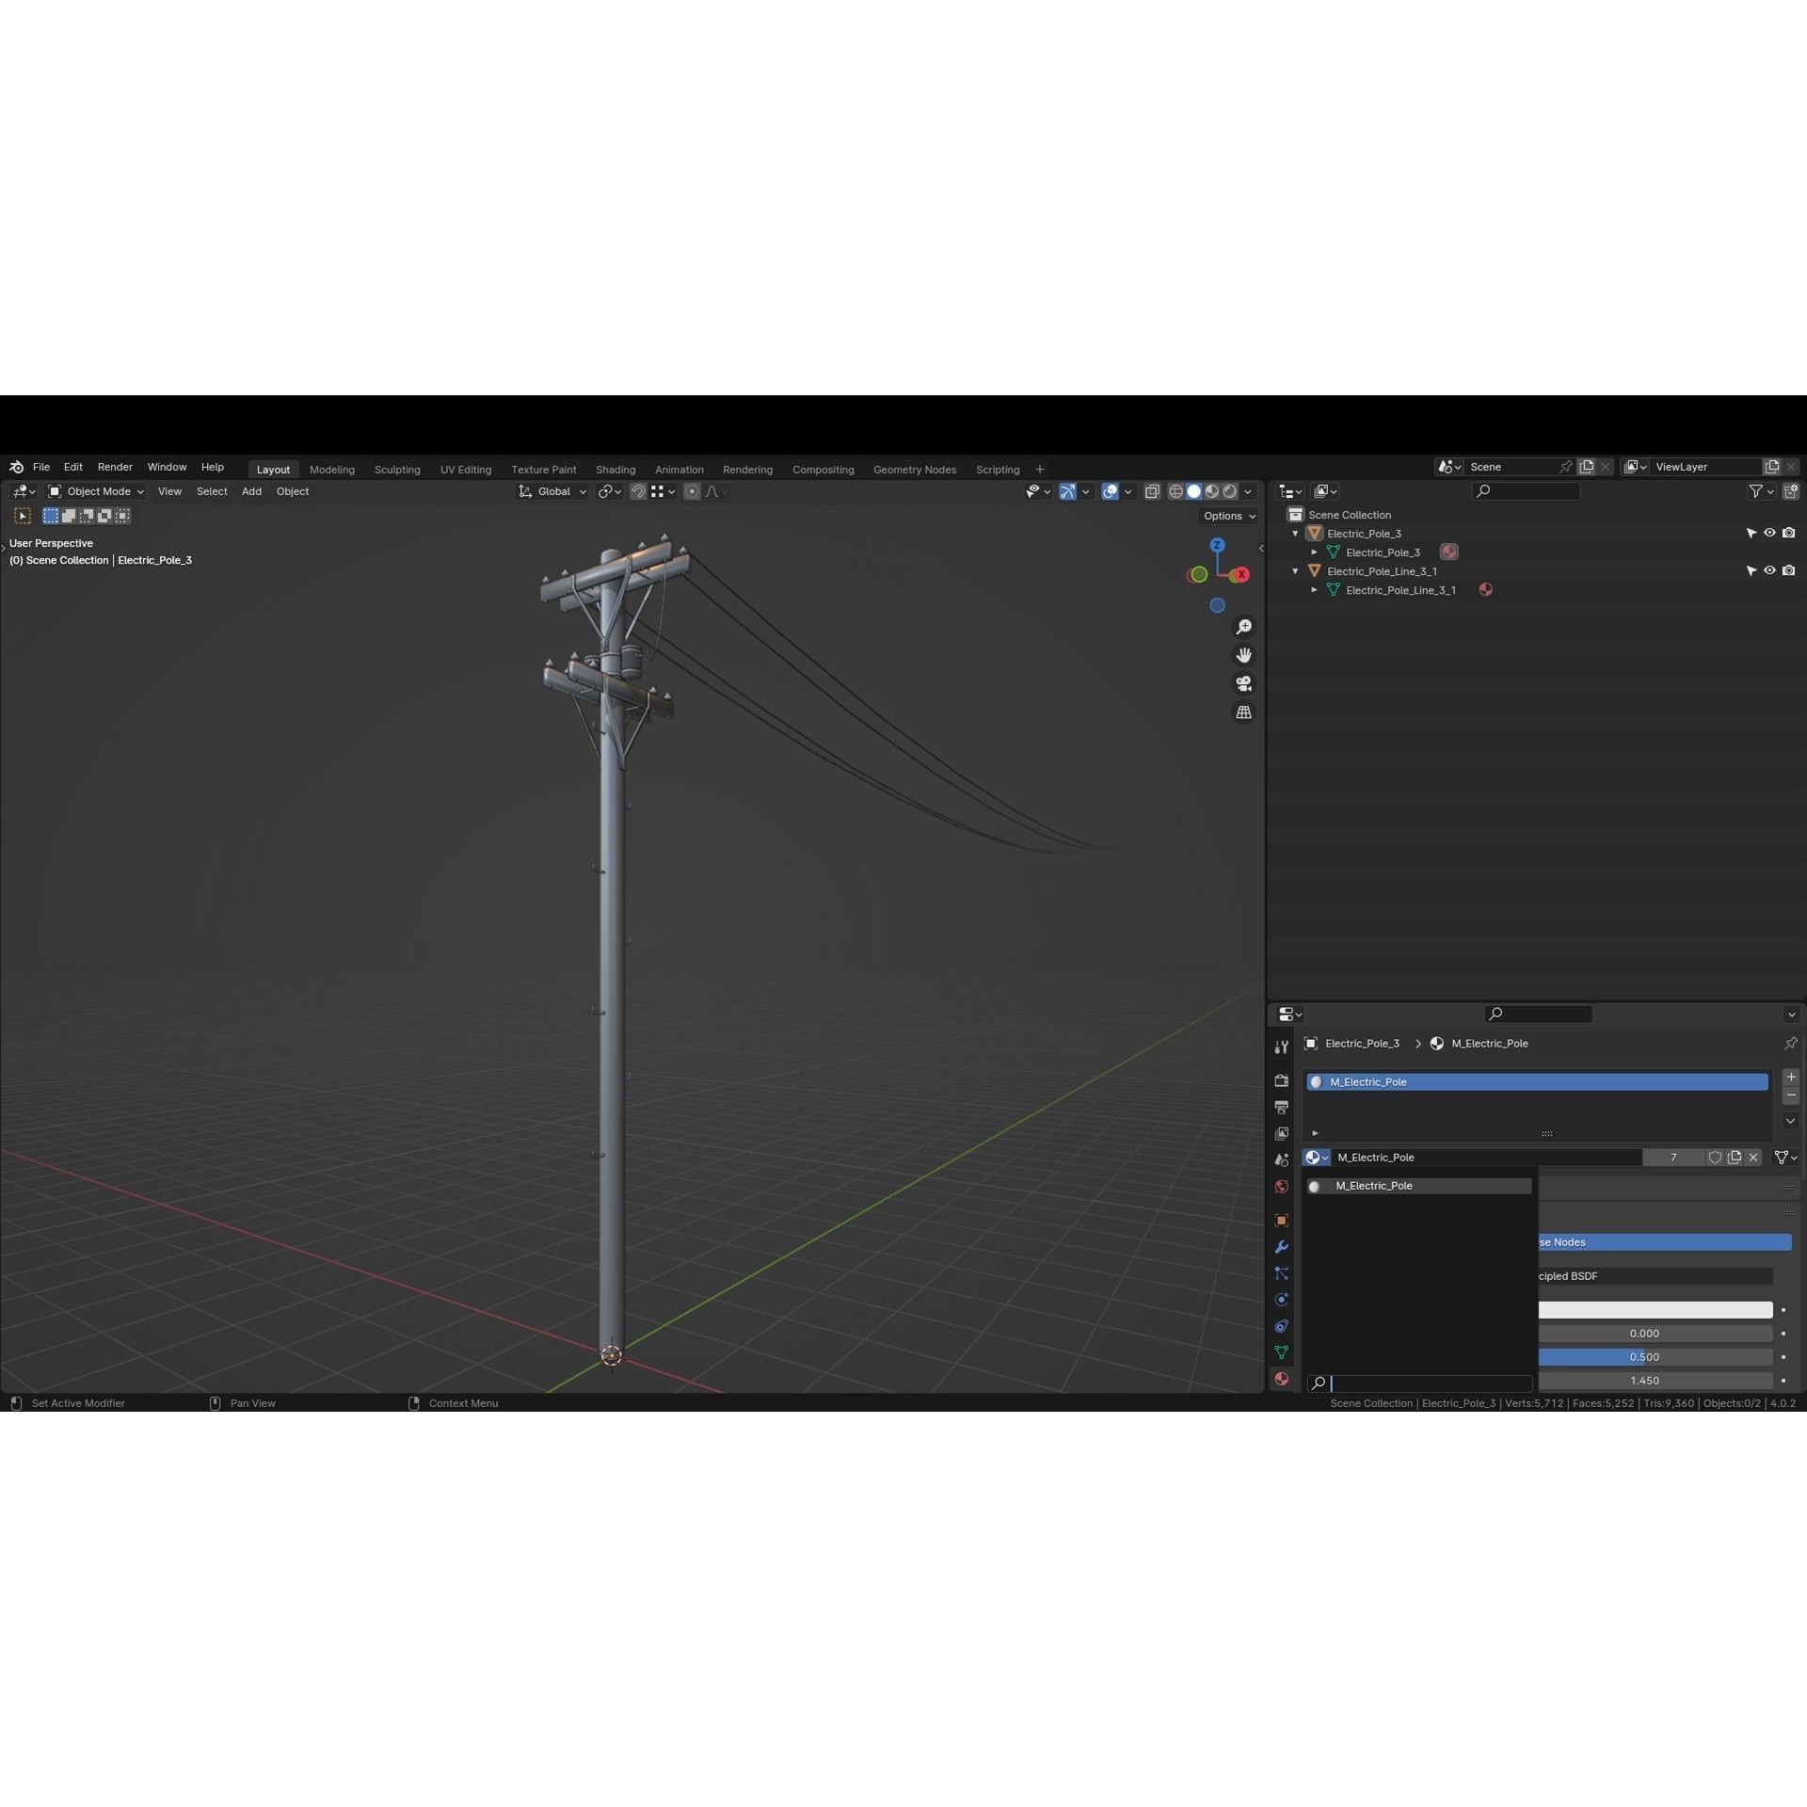Open the Shading workspace tab
1807x1807 pixels.
tap(615, 469)
